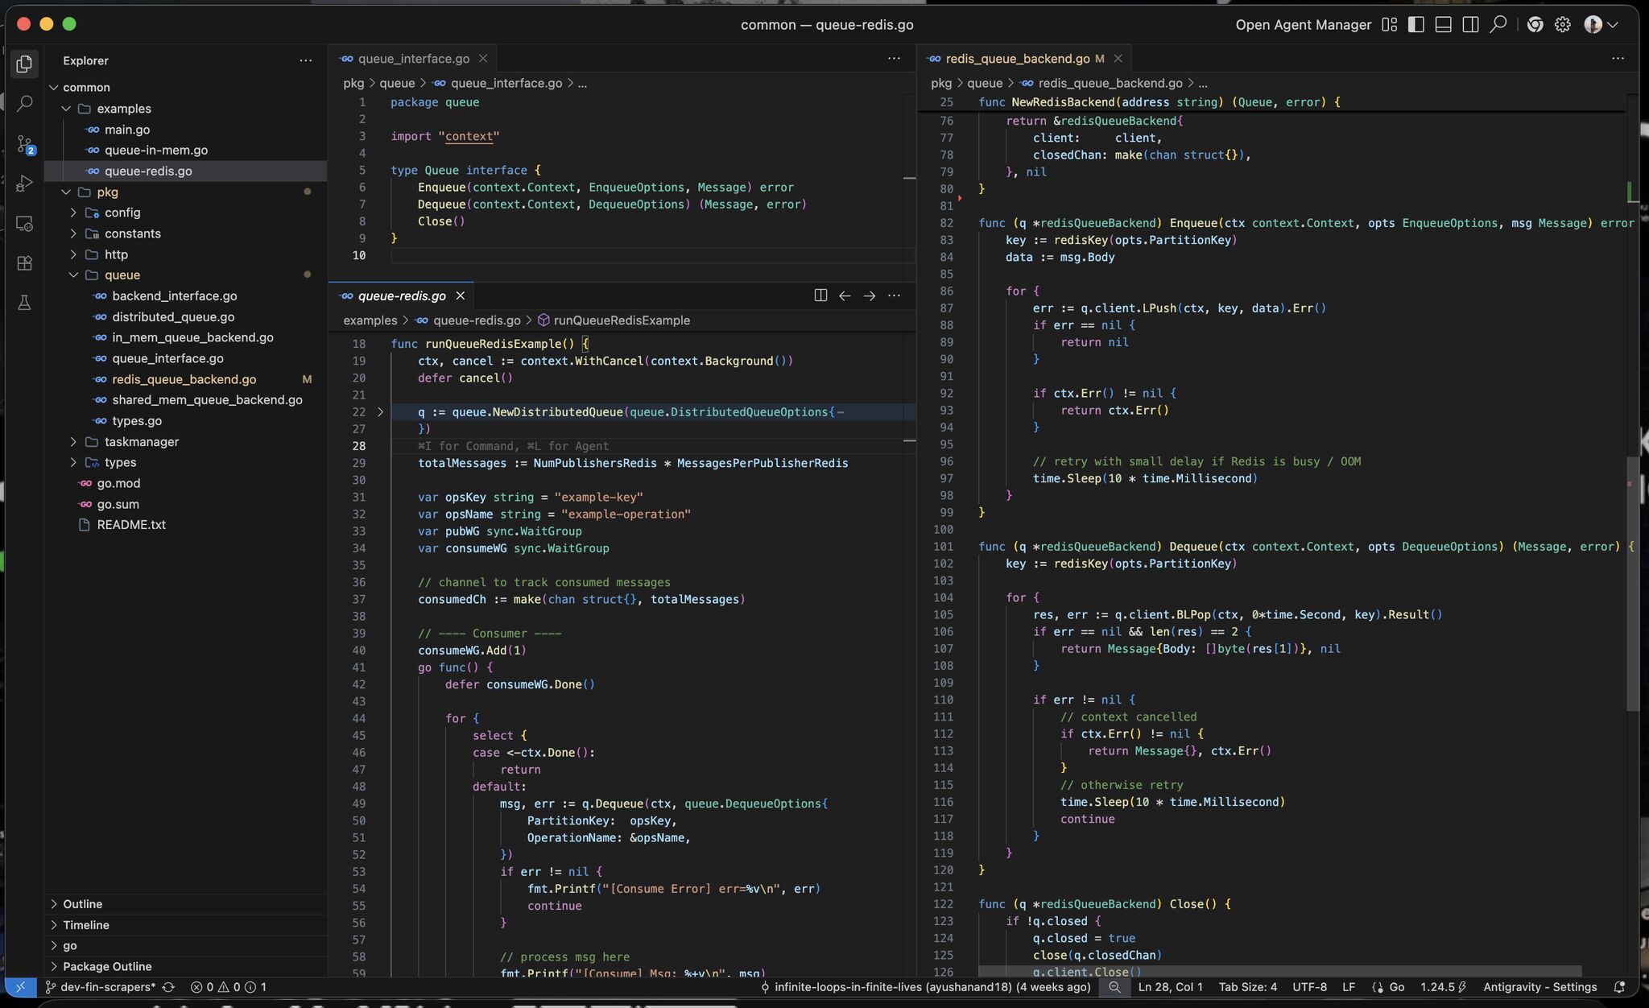Click dev-fin-scrapers branch in status bar

100,987
